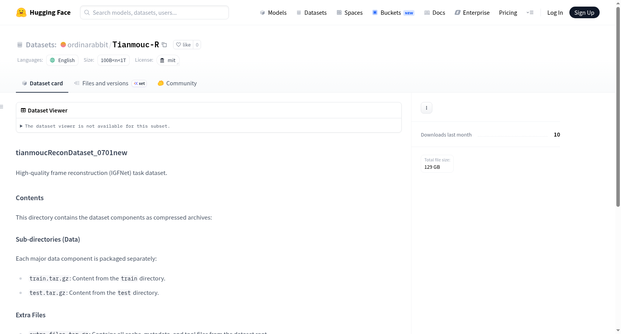Screen dimensions: 621x334
Task: Open the more navigation options menu icon
Action: pos(530,12)
